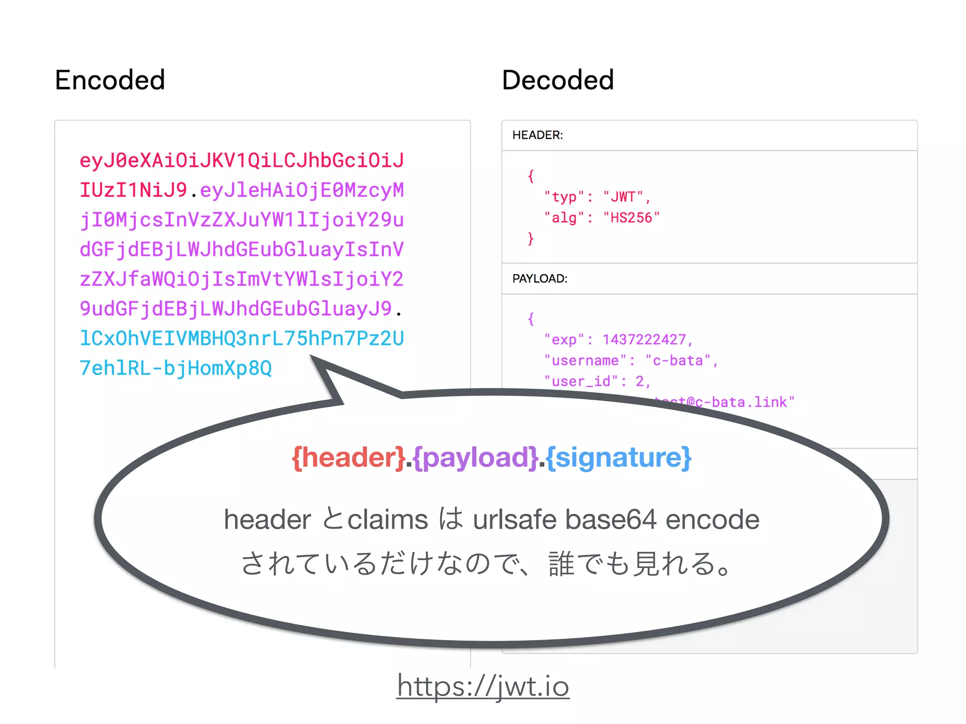Click the blue encoded signature text
This screenshot has width=966, height=724.
(241, 338)
